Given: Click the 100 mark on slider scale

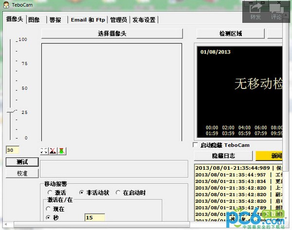Looking at the screenshot, I should 23,39.
